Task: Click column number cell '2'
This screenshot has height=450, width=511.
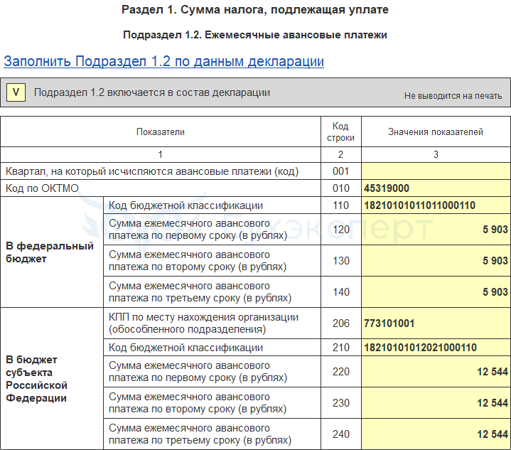Action: click(341, 154)
